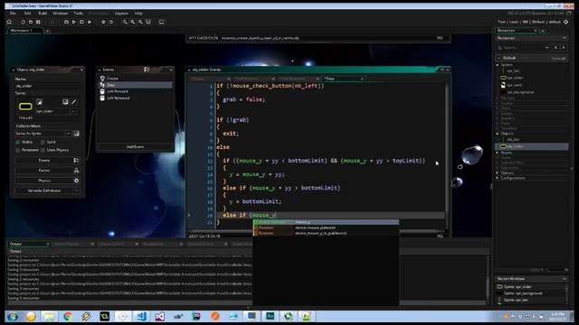Click the Open Project folder icon
Screen dimensions: 579x325
tap(31, 22)
